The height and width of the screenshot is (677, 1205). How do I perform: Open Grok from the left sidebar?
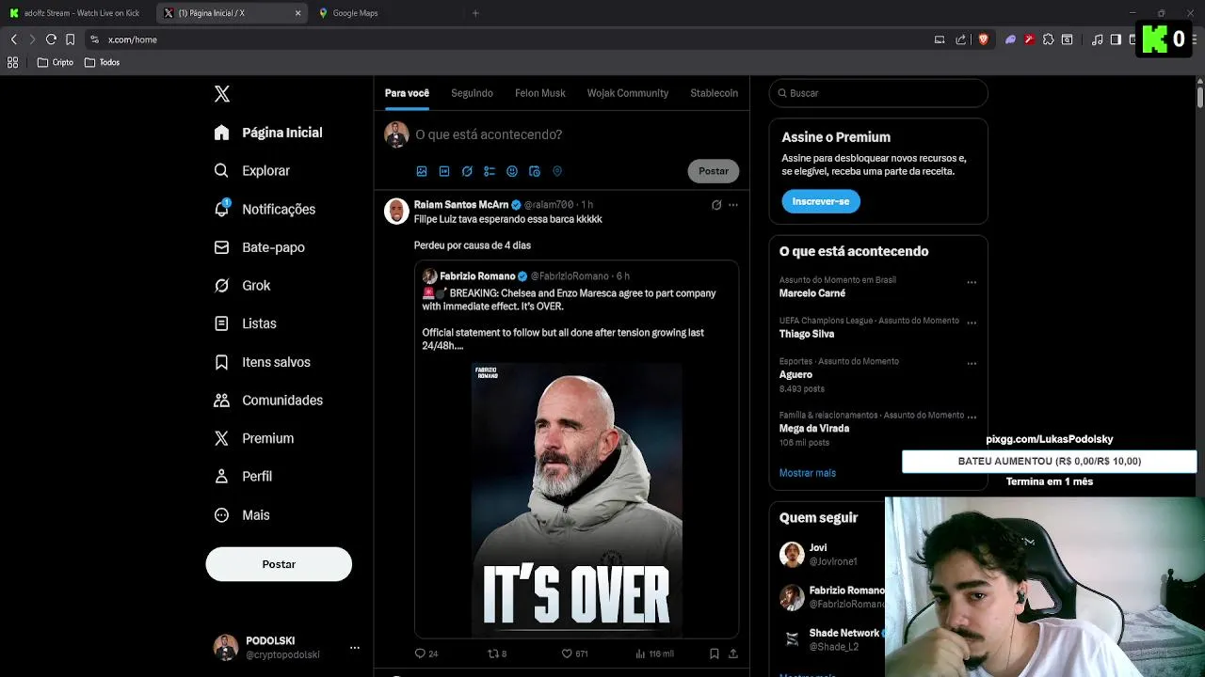click(243, 286)
